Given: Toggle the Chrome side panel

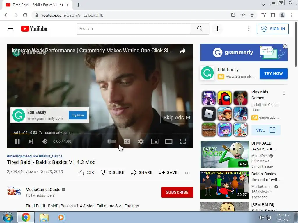Looking at the screenshot, I should pos(273,15).
